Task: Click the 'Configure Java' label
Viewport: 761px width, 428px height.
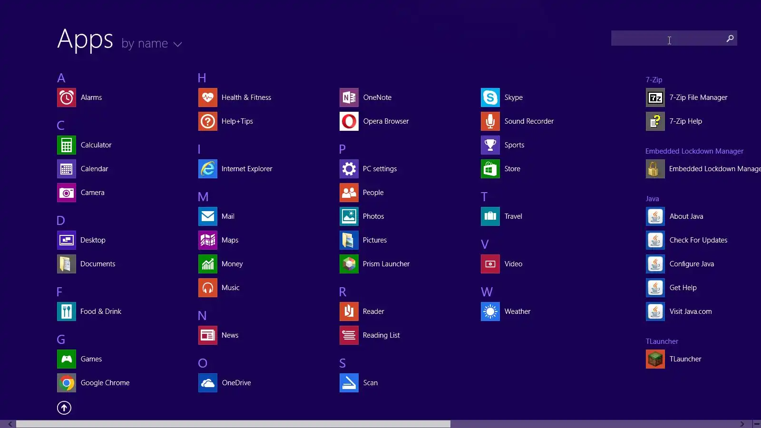Action: pyautogui.click(x=692, y=264)
